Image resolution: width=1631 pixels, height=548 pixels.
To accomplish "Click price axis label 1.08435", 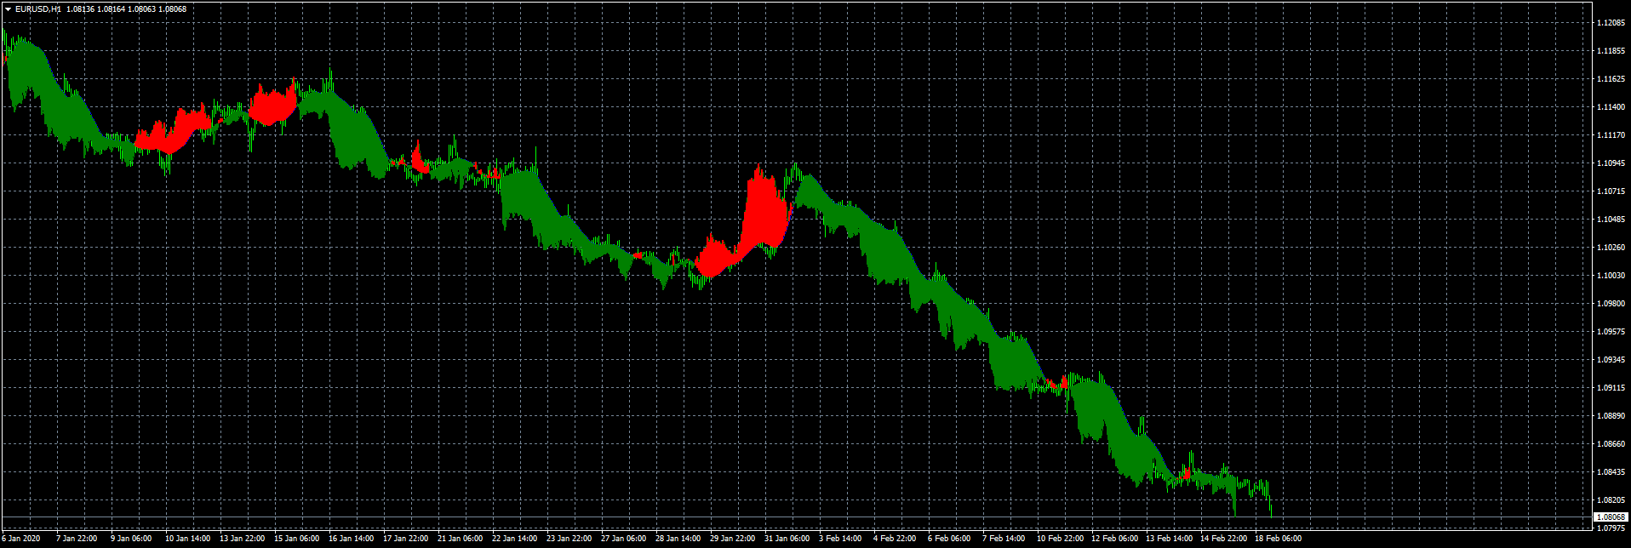I will pyautogui.click(x=1612, y=472).
